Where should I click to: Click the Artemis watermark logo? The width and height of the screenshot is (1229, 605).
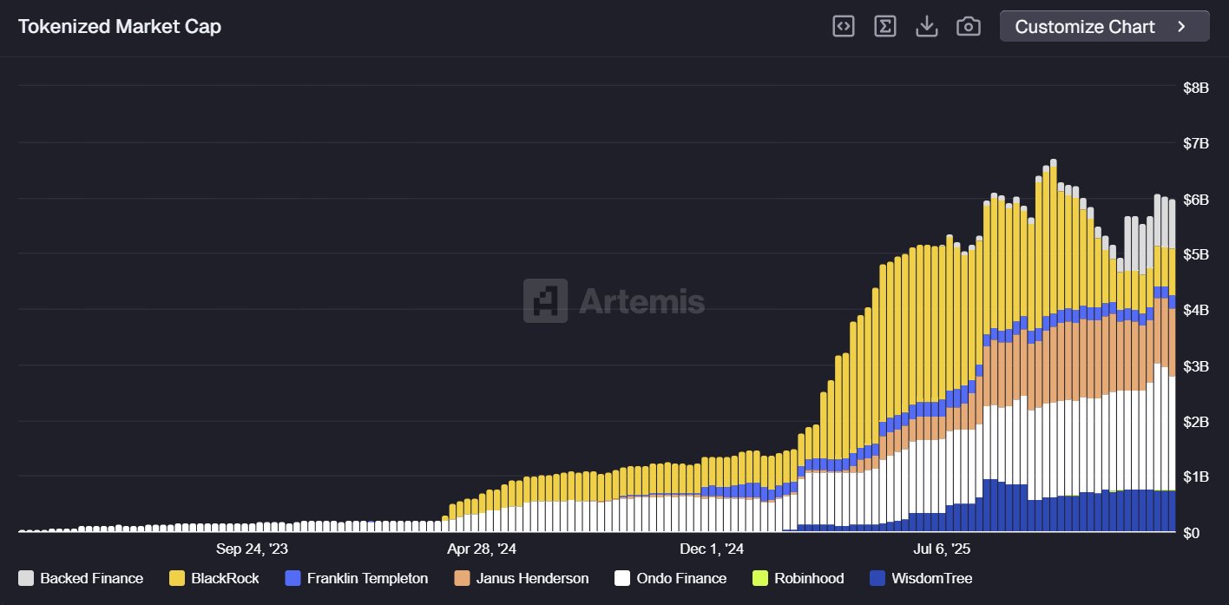tap(614, 301)
